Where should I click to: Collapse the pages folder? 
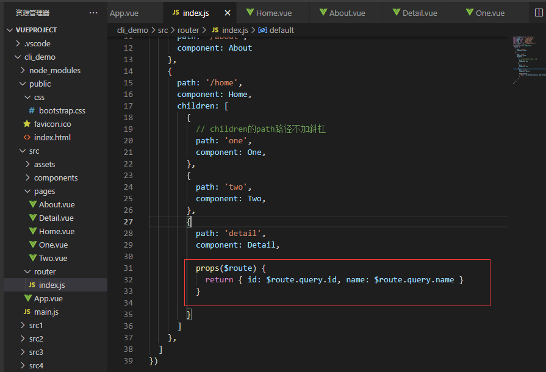[27, 191]
